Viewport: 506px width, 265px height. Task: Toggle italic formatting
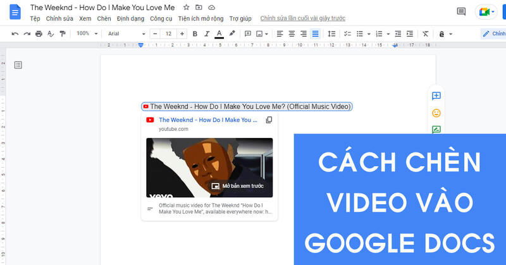click(x=207, y=34)
